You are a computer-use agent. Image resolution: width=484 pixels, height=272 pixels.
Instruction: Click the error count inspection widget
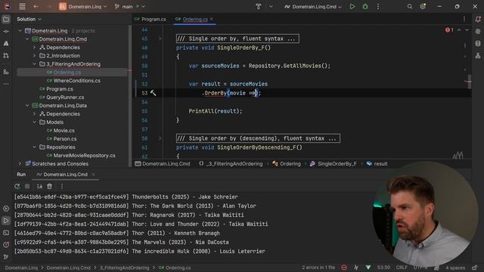(x=449, y=30)
